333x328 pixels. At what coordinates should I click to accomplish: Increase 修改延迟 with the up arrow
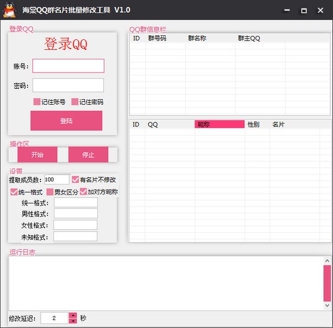[x=73, y=315]
